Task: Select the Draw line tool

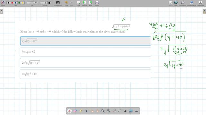Action: 119,111
